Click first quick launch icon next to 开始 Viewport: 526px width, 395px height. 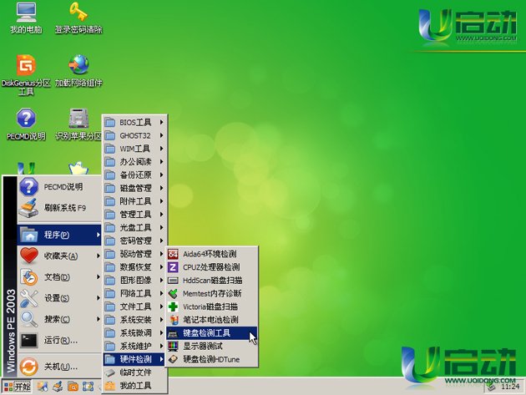coord(43,387)
